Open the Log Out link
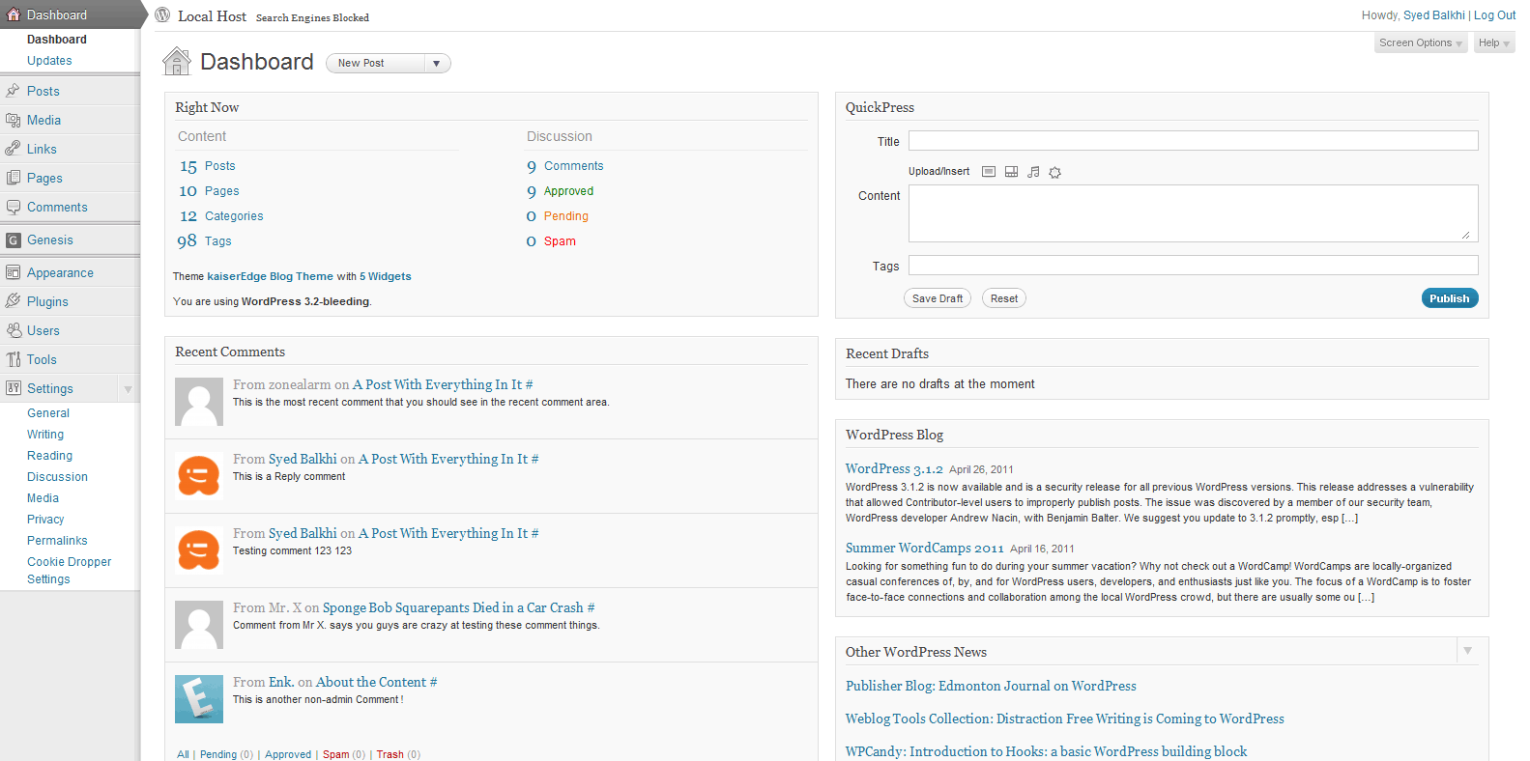The width and height of the screenshot is (1530, 761). click(x=1494, y=15)
